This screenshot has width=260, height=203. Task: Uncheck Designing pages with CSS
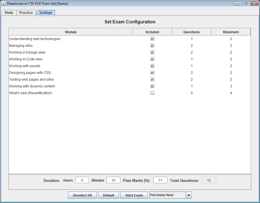click(152, 73)
